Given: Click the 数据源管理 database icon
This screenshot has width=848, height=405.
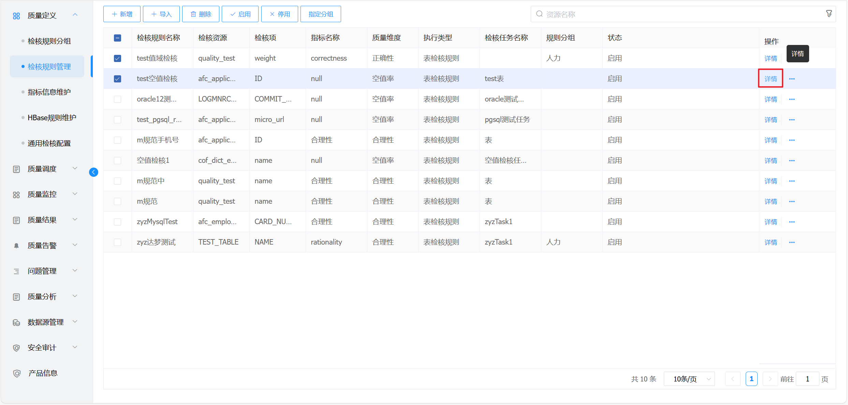Looking at the screenshot, I should click(16, 322).
